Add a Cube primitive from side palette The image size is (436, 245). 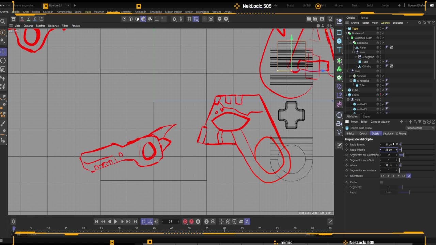[339, 41]
